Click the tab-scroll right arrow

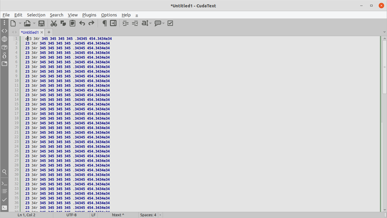coord(16,32)
